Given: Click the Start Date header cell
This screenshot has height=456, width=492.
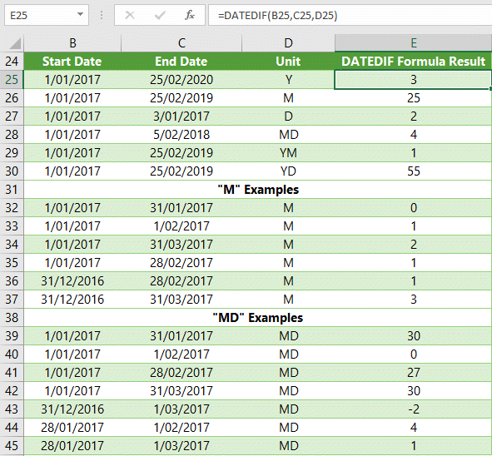Looking at the screenshot, I should tap(72, 61).
